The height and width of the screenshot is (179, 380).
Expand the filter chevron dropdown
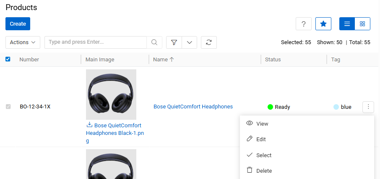click(189, 42)
